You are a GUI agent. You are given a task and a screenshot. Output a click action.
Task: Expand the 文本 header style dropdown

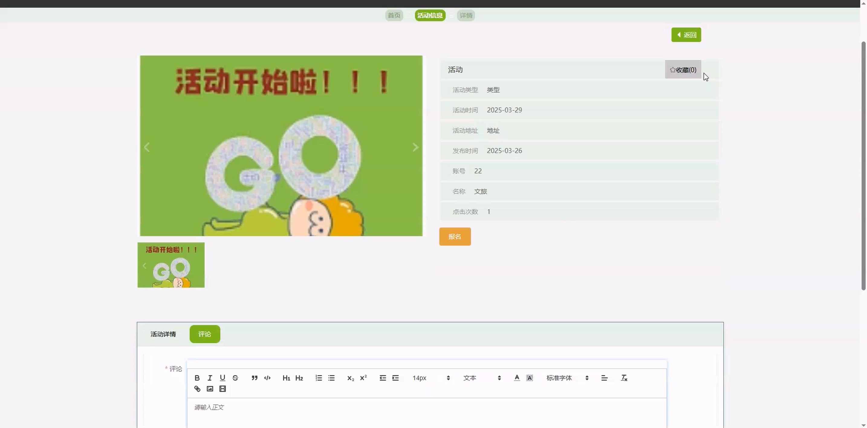pos(482,378)
